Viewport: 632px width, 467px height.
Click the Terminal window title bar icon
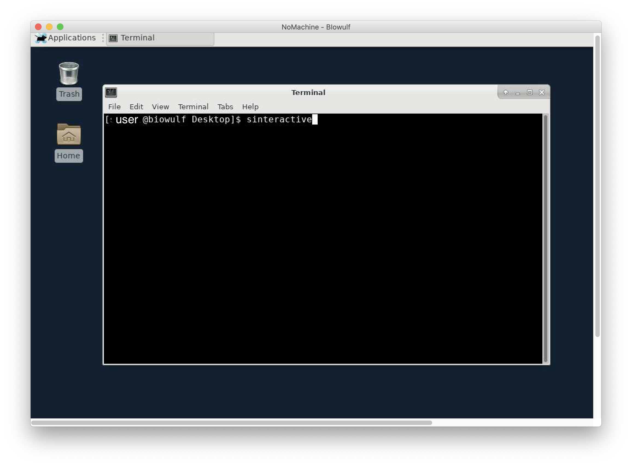click(x=111, y=92)
